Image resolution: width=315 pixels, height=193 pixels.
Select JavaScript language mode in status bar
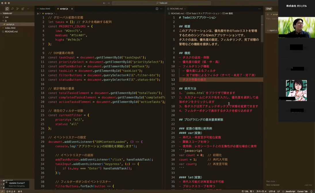289,191
